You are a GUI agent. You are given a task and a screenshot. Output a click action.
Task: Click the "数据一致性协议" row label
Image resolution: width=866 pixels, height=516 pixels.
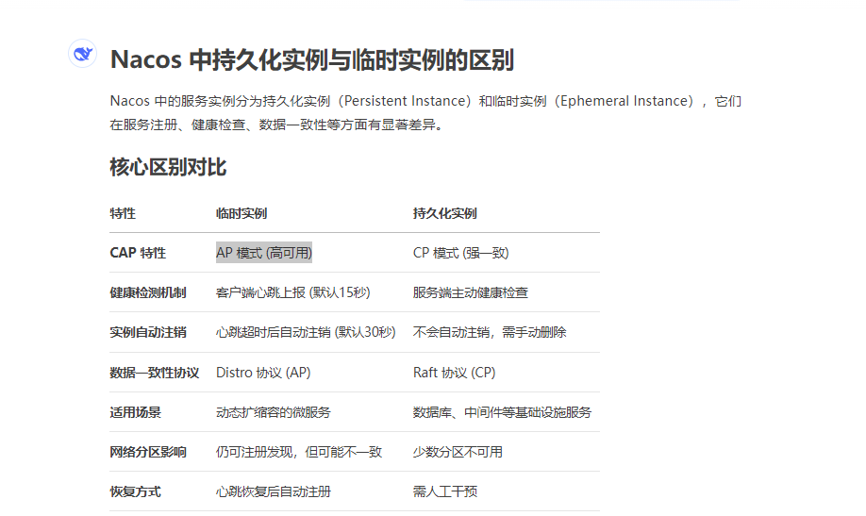pyautogui.click(x=154, y=373)
